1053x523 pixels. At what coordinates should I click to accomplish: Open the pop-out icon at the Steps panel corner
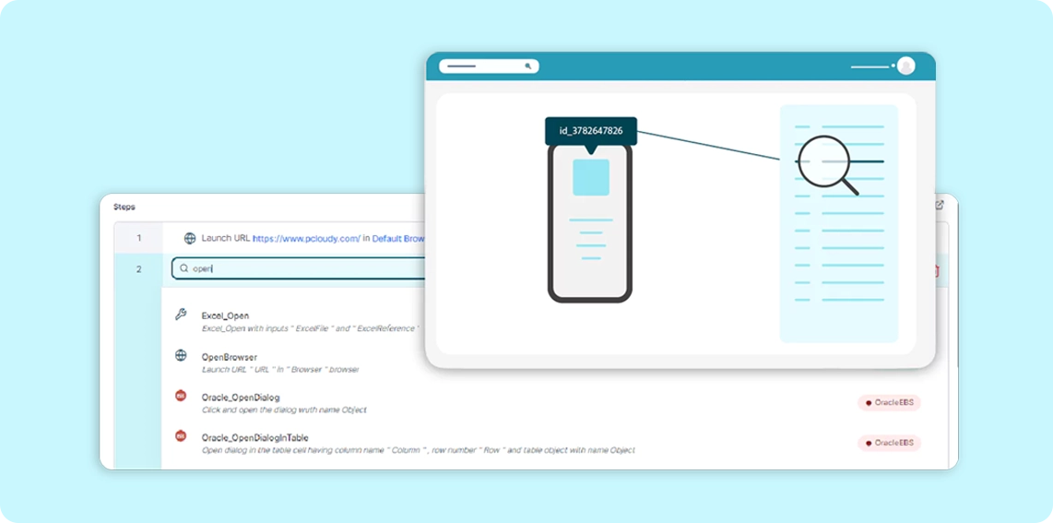[939, 205]
